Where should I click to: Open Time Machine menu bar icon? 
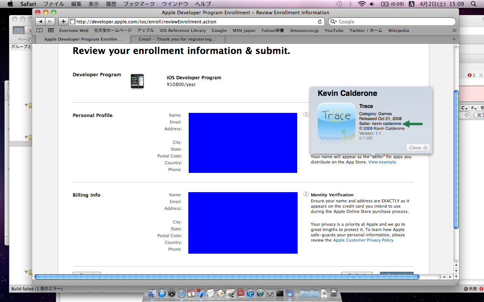[x=339, y=4]
